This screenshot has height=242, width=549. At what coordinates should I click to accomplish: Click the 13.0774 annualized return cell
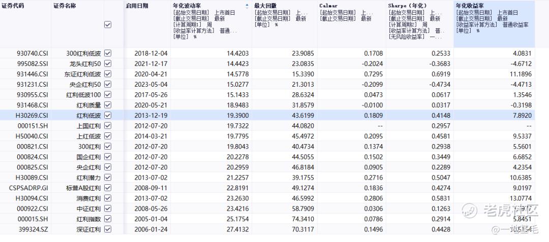pos(521,198)
